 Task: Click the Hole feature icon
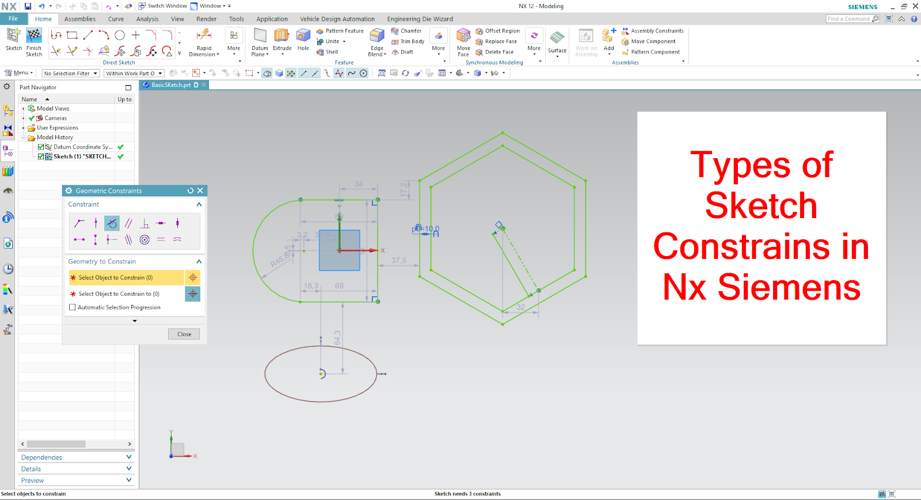303,36
